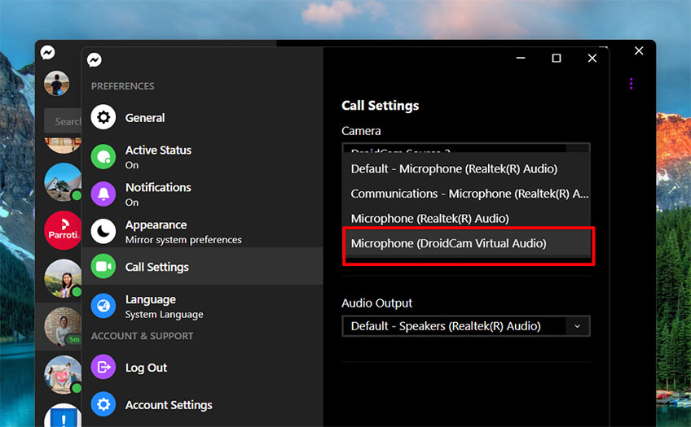Expand the Audio Output dropdown
Viewport: 691px width, 427px height.
466,326
